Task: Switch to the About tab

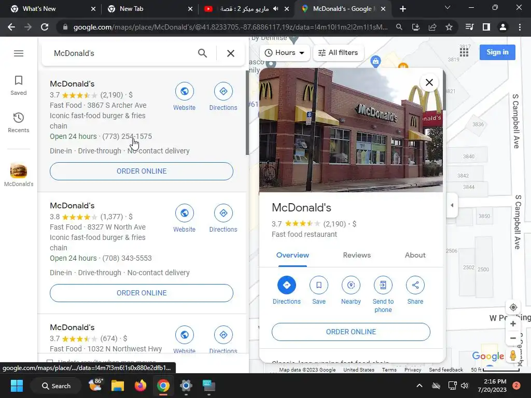Action: tap(415, 255)
